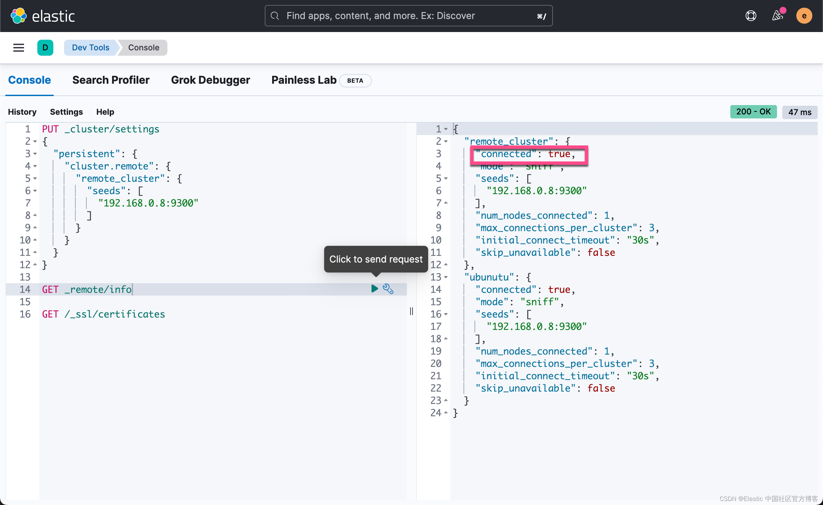Click the green D space avatar
The width and height of the screenshot is (823, 505).
pos(45,48)
